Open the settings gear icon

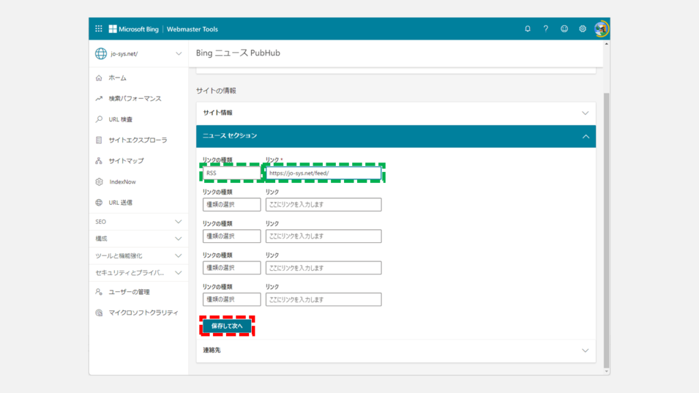coord(582,29)
